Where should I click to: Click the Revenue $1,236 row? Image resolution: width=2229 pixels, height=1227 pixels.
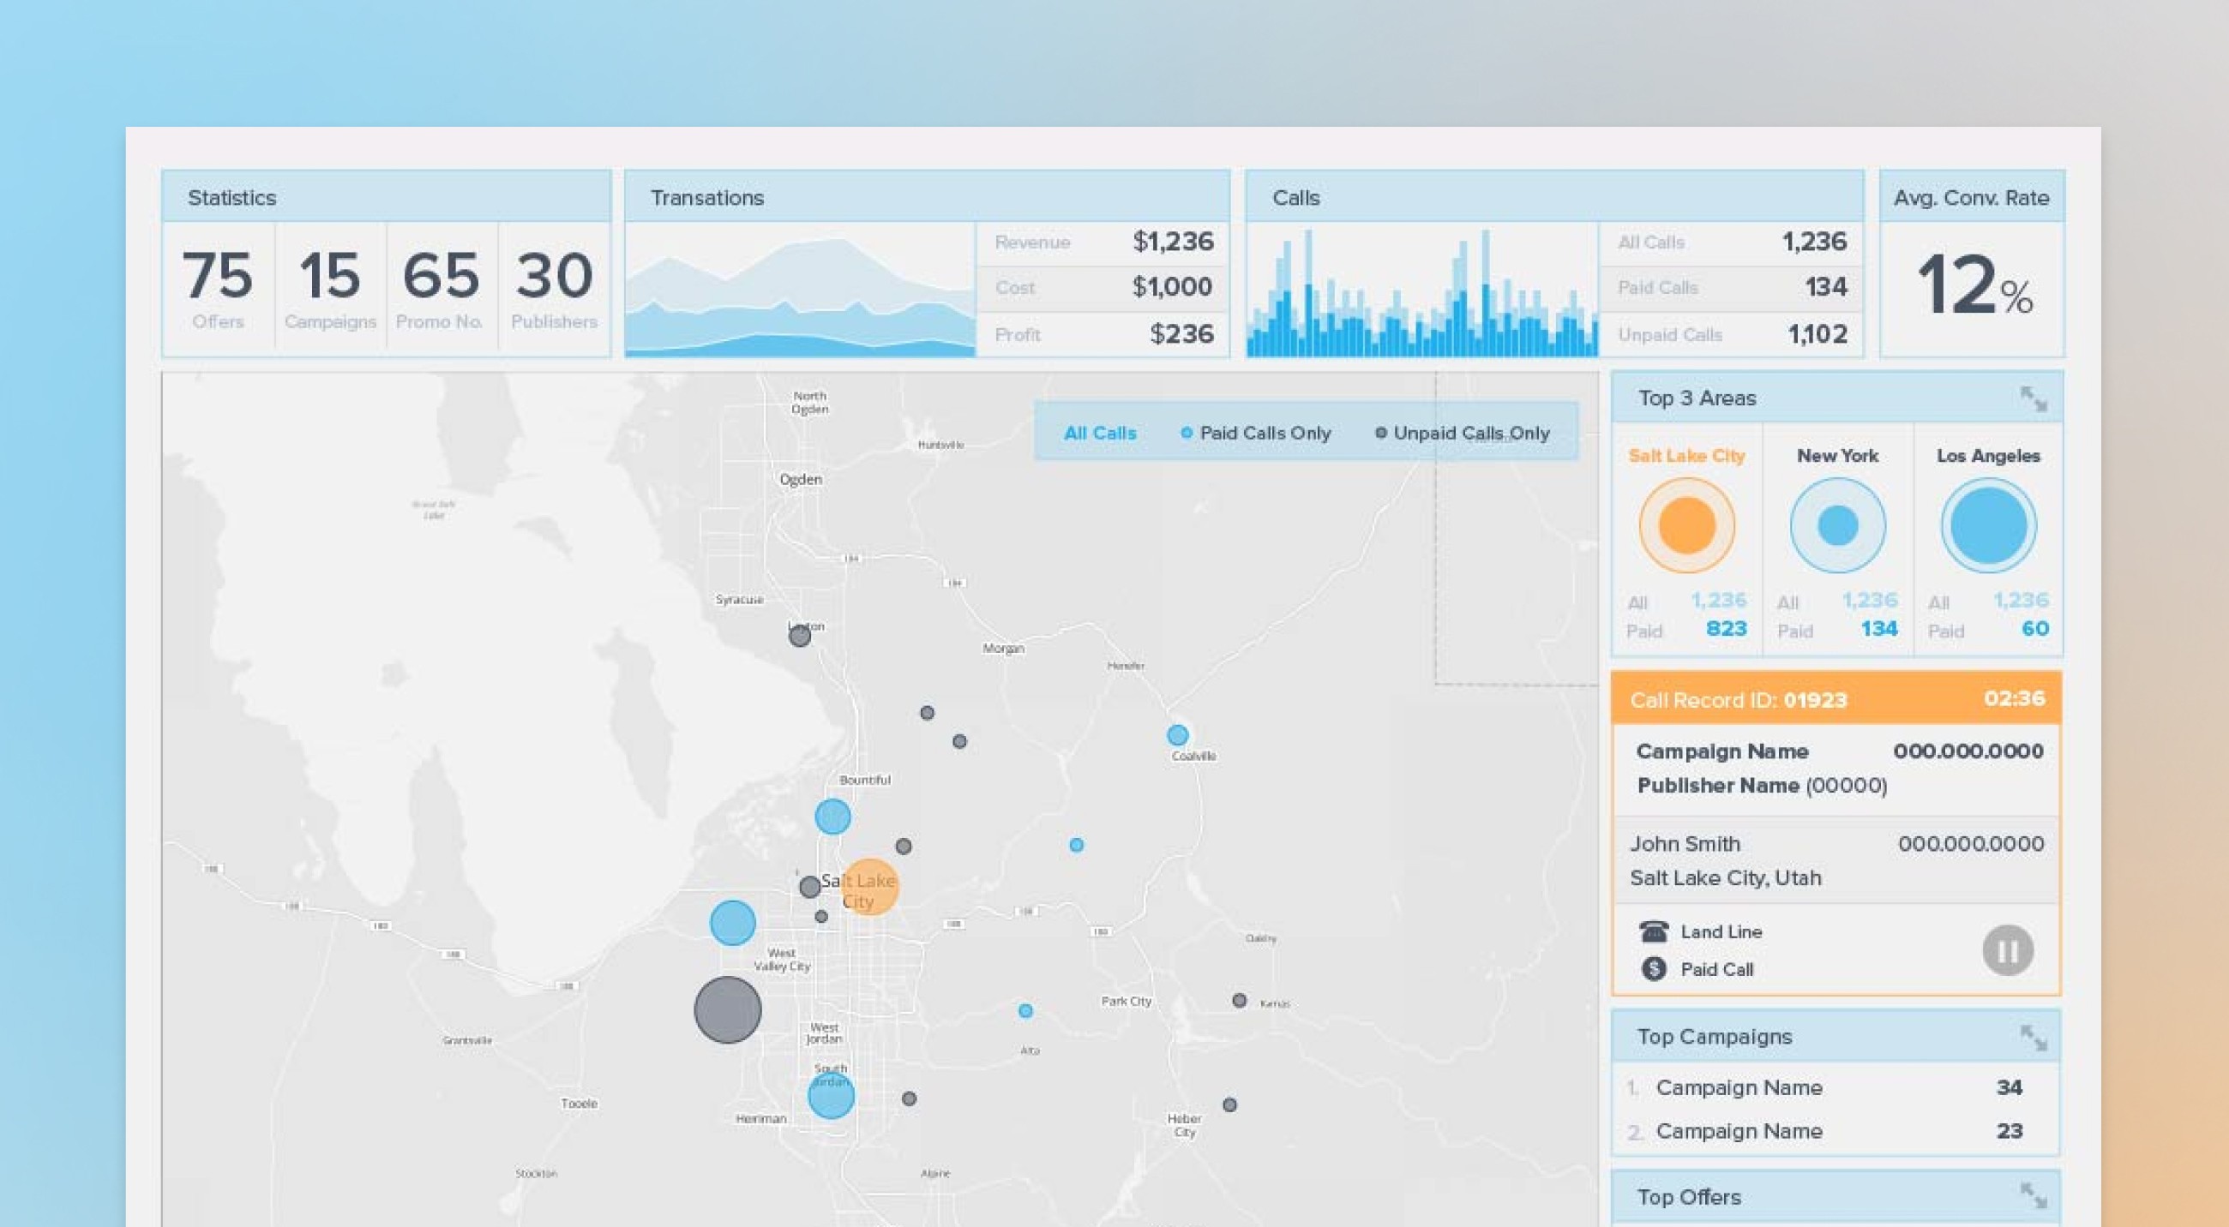[1102, 242]
